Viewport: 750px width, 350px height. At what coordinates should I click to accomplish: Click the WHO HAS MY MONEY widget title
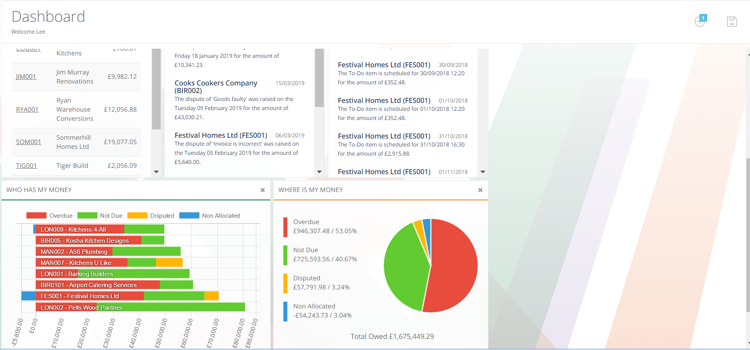click(x=39, y=190)
